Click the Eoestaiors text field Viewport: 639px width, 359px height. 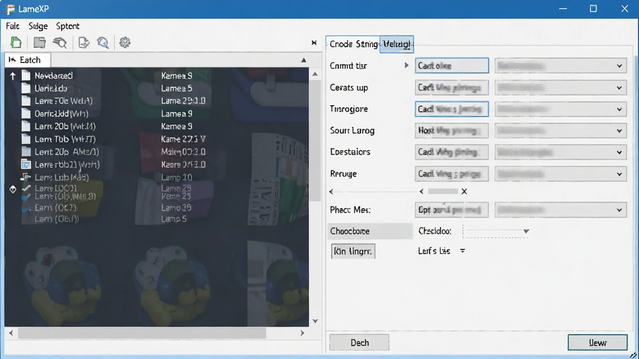452,152
